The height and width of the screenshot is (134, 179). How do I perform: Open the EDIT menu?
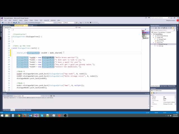6,20
